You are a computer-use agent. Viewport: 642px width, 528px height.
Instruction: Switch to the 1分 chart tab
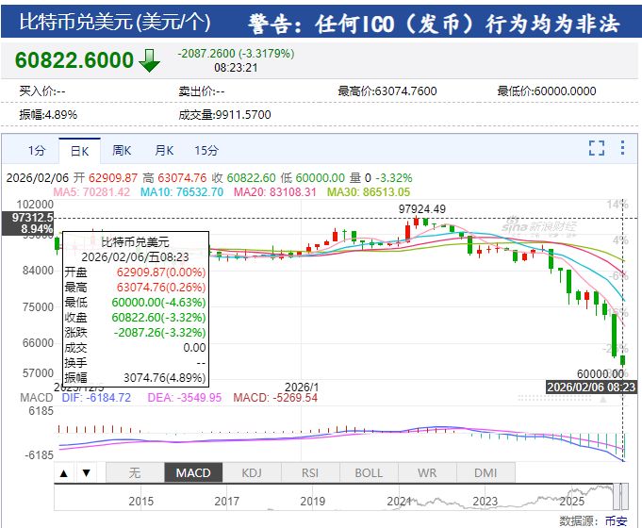(36, 150)
